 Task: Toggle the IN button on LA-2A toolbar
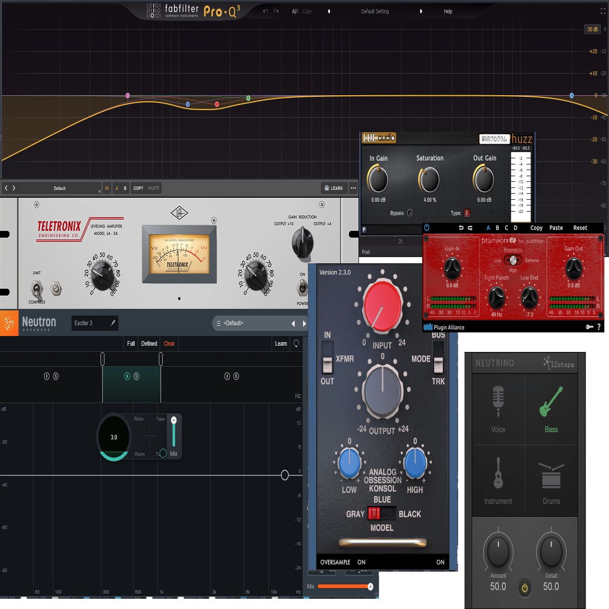tap(107, 188)
